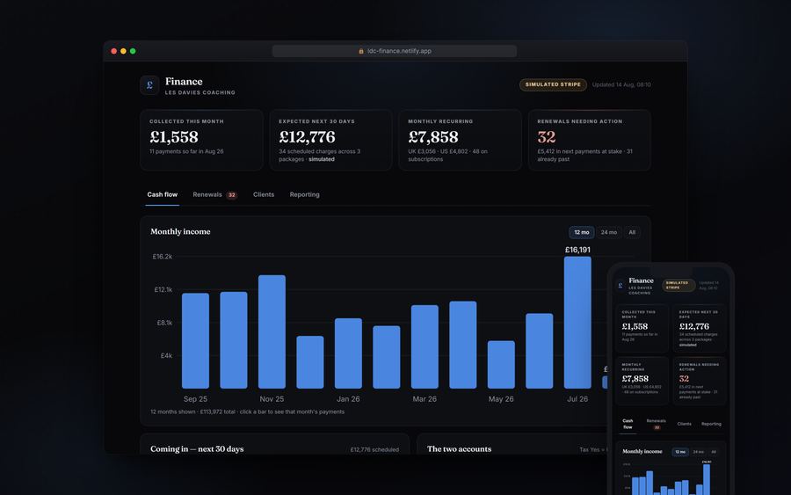Click the Renewals Needing Action 32 card
The width and height of the screenshot is (791, 495).
[x=589, y=140]
